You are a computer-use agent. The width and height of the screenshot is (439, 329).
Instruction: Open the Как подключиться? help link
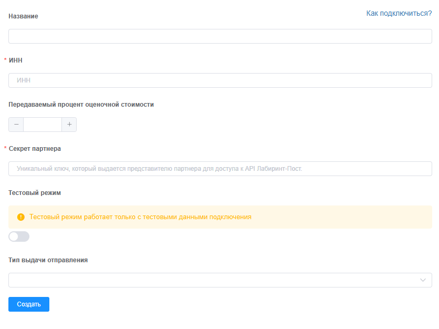[x=399, y=13]
